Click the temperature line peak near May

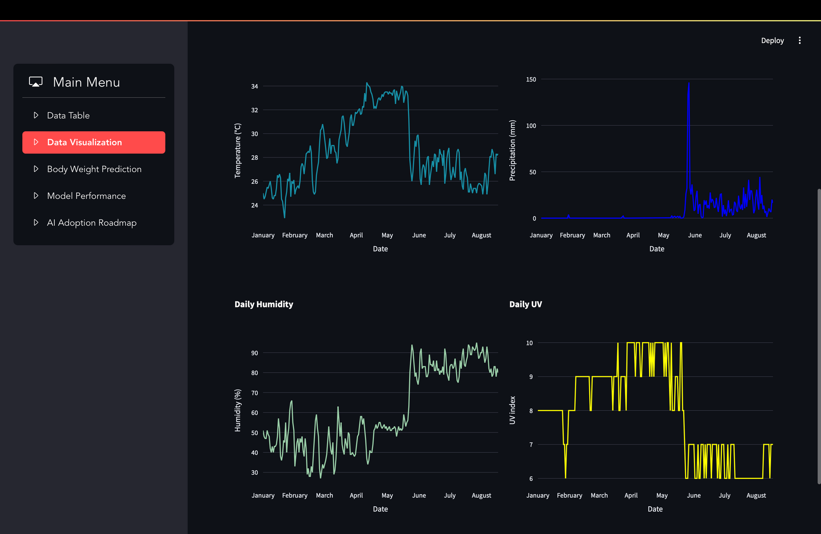coord(367,83)
